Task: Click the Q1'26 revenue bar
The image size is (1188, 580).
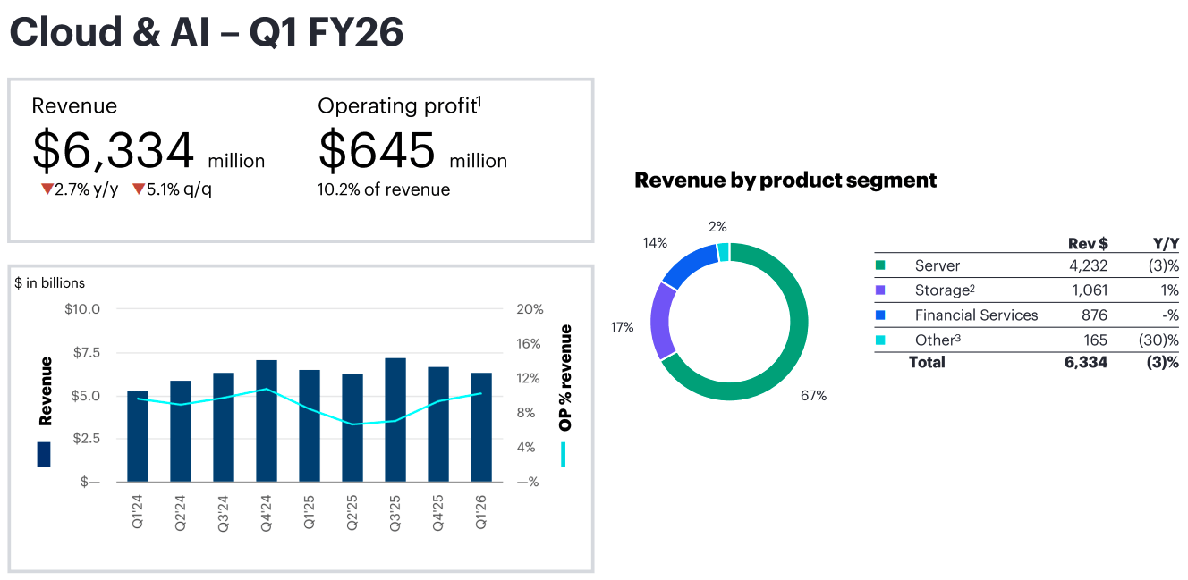Action: (481, 424)
